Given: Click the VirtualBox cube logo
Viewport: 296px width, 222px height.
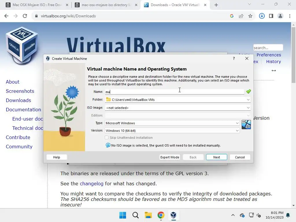Looking at the screenshot, I should coord(22,45).
